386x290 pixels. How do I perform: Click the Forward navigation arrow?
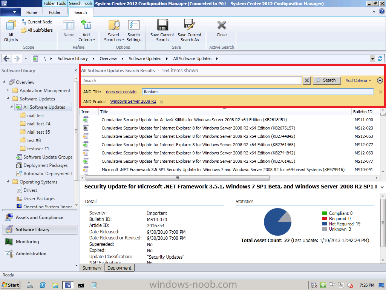pos(17,59)
